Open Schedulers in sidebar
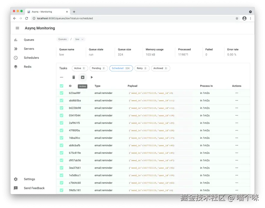Viewport: 265px width, 208px height. tap(31, 57)
